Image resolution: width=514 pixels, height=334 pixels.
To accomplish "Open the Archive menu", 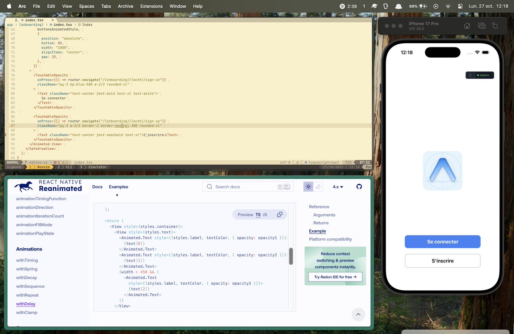I will (x=126, y=6).
